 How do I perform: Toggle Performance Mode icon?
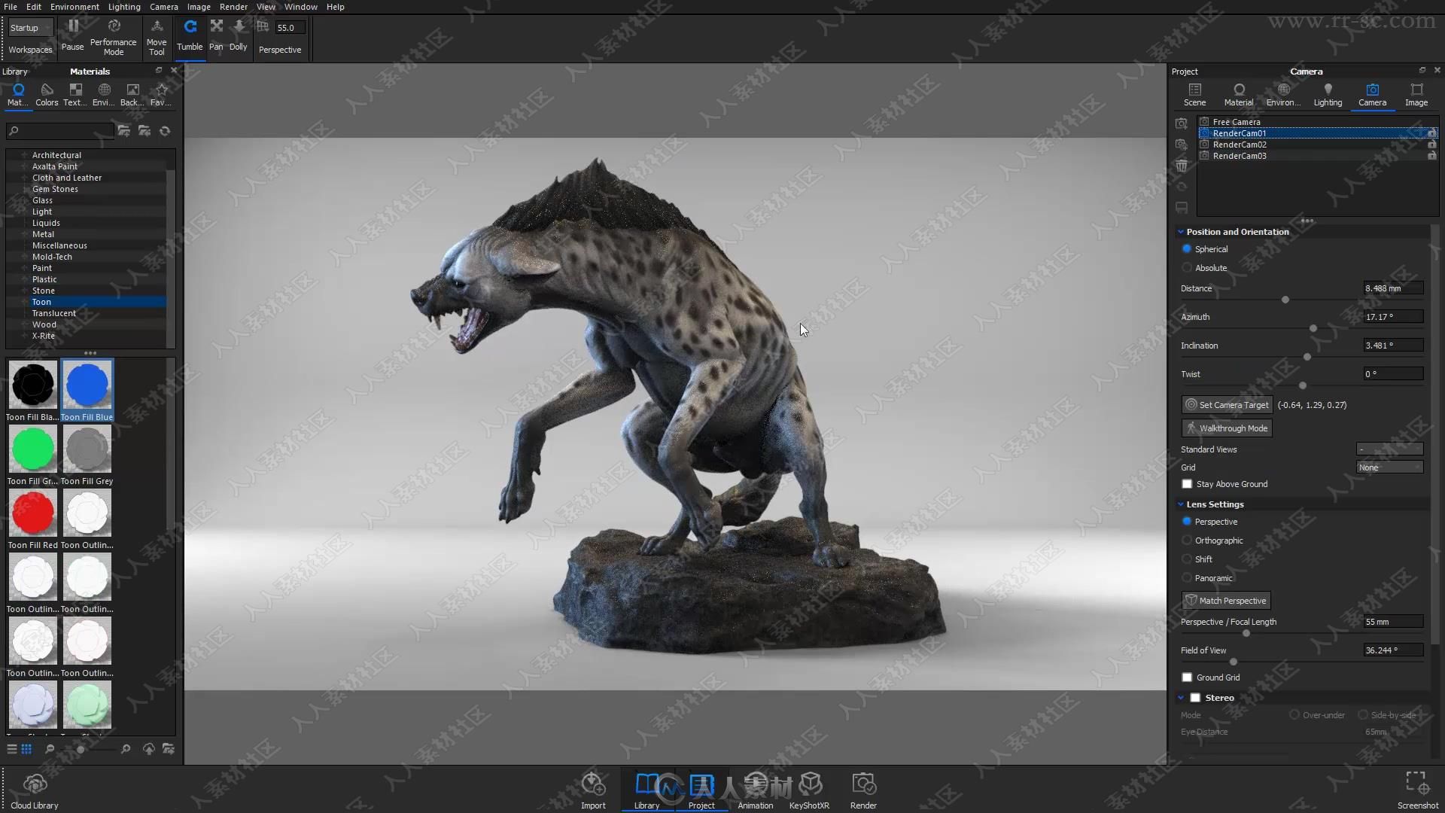coord(114,26)
